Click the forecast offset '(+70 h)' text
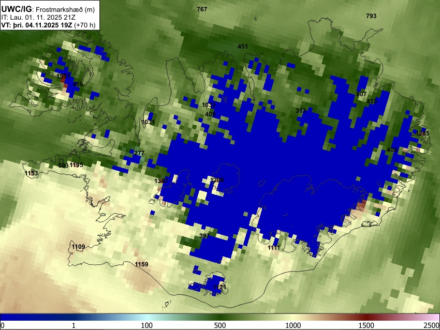This screenshot has height=330, width=440. pyautogui.click(x=85, y=25)
